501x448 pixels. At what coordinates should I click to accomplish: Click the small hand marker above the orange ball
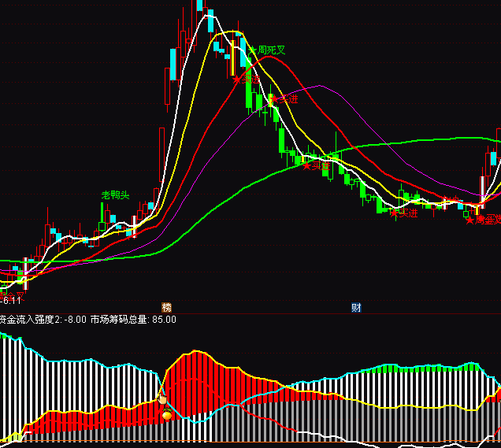(162, 400)
